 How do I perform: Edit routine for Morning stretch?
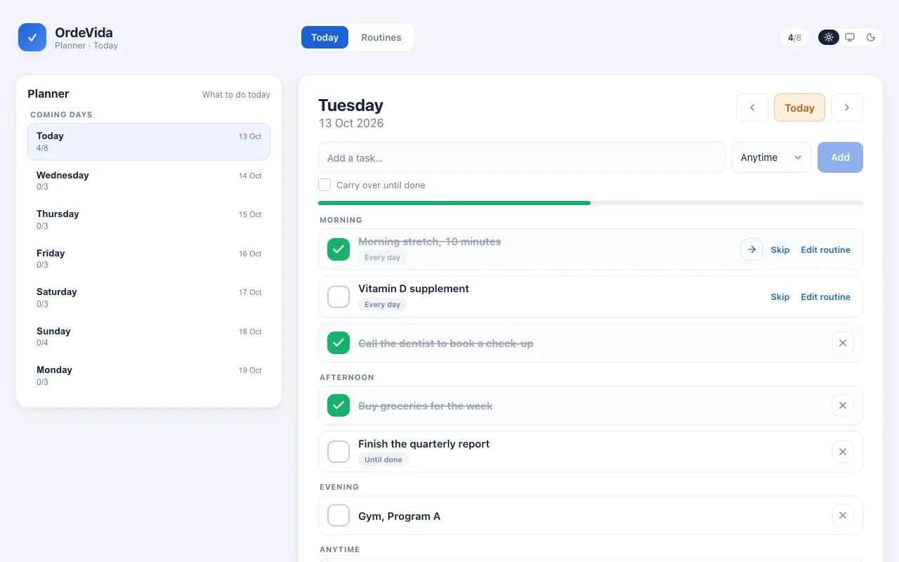[x=825, y=249]
